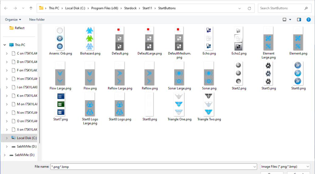Select the Start5.png paw print file

(268, 73)
